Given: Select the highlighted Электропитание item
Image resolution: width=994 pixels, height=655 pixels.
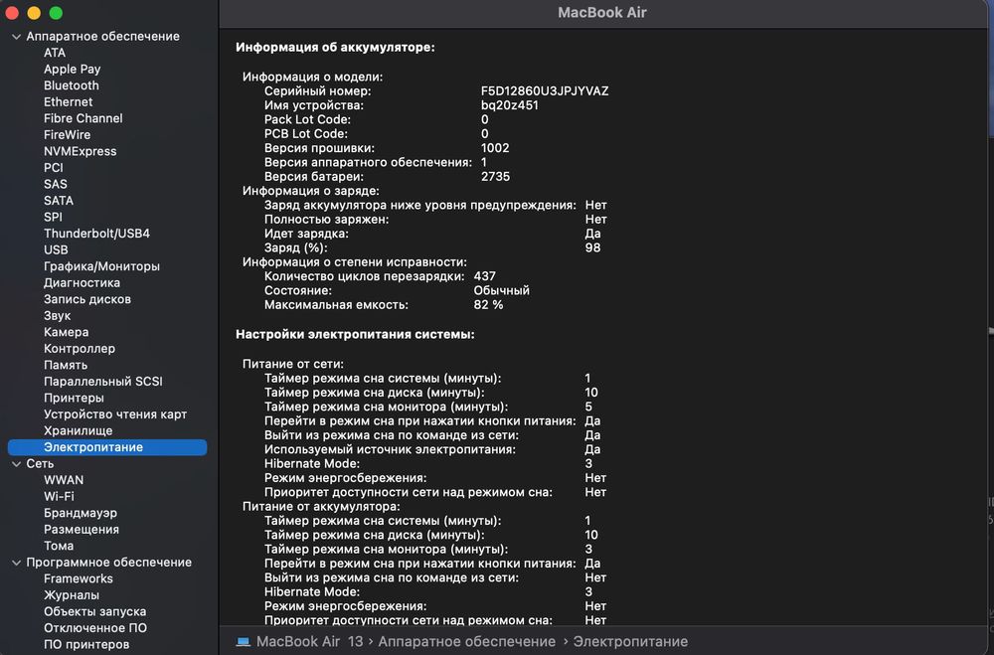Looking at the screenshot, I should [93, 447].
